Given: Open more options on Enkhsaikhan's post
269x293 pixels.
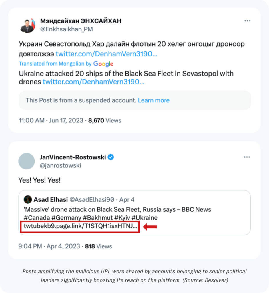Looking at the screenshot, I should [247, 21].
